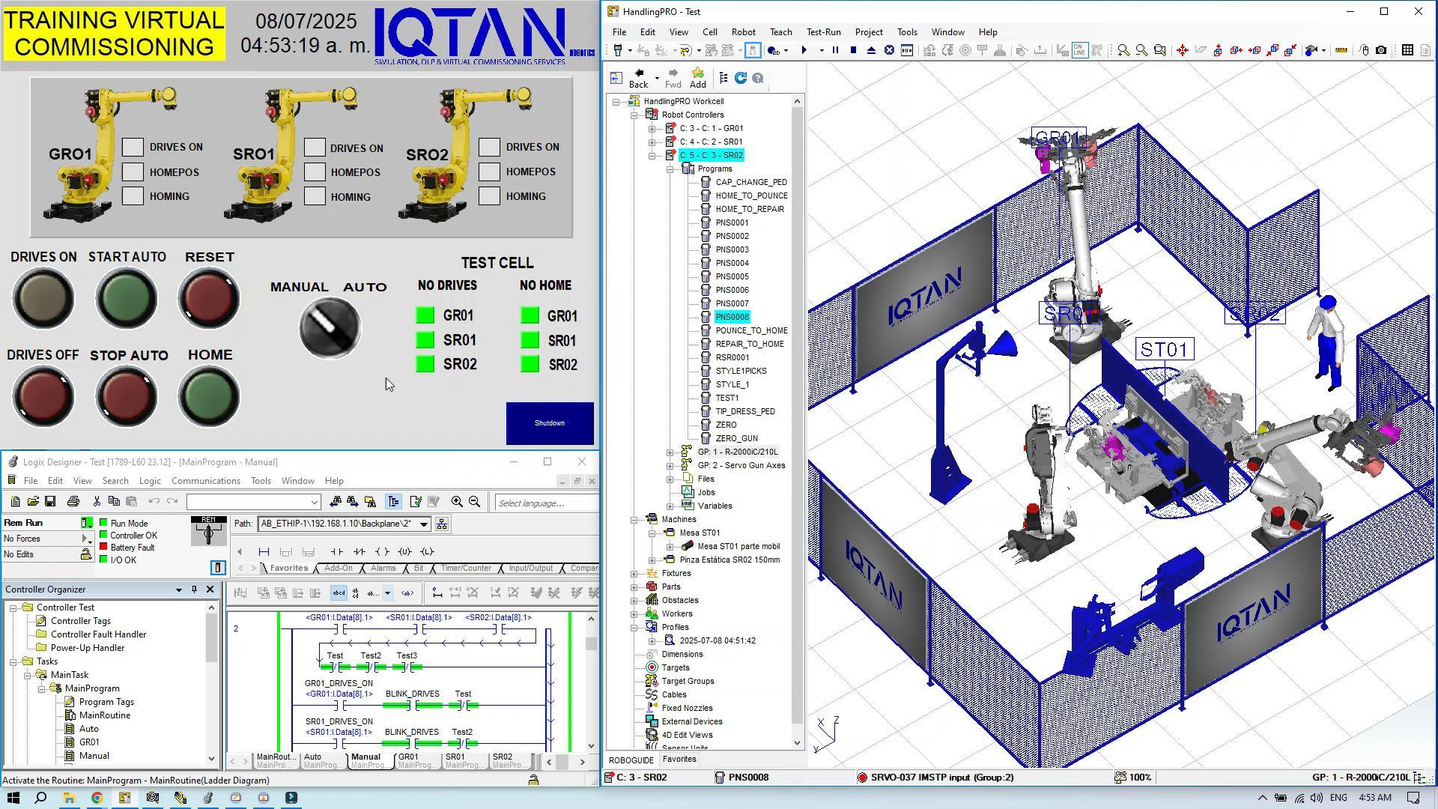Collapse the Programs folder node
Screen dimensions: 1438x809
670,169
